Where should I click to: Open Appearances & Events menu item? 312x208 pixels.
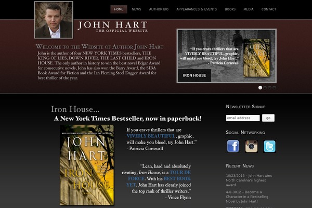coord(197,9)
